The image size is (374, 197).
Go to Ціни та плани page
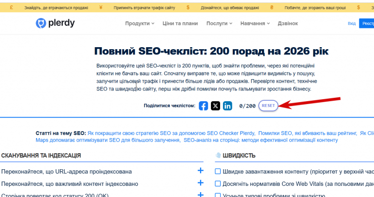[x=180, y=23]
